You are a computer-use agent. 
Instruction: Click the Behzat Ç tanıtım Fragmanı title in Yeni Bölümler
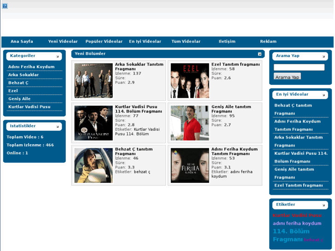(x=134, y=152)
